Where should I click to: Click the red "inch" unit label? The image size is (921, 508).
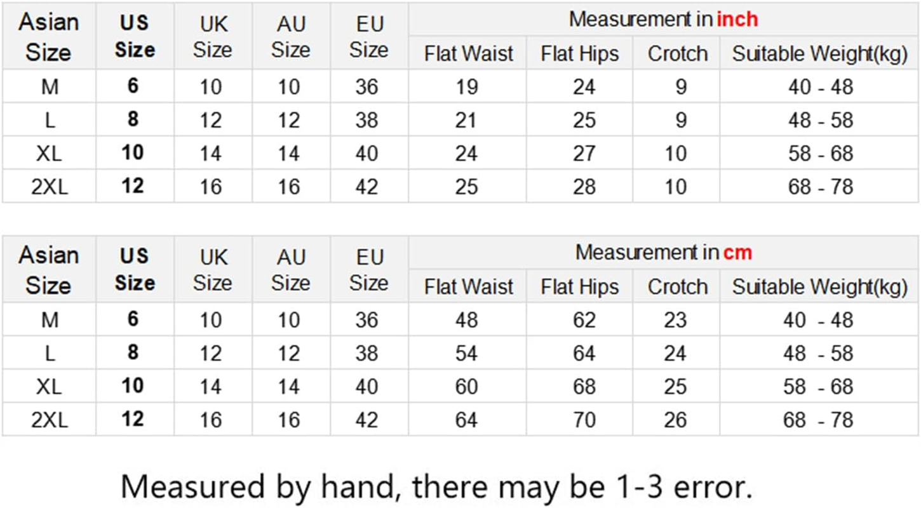tap(737, 20)
